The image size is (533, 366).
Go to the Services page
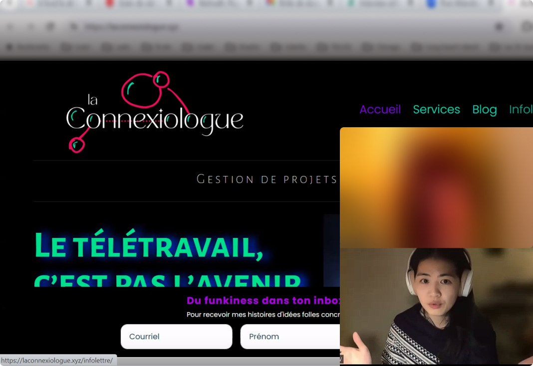[x=436, y=109]
